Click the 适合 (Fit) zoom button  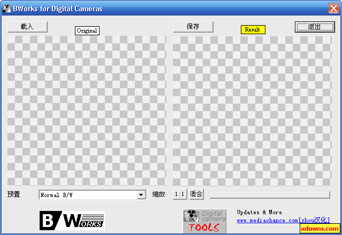tap(196, 194)
